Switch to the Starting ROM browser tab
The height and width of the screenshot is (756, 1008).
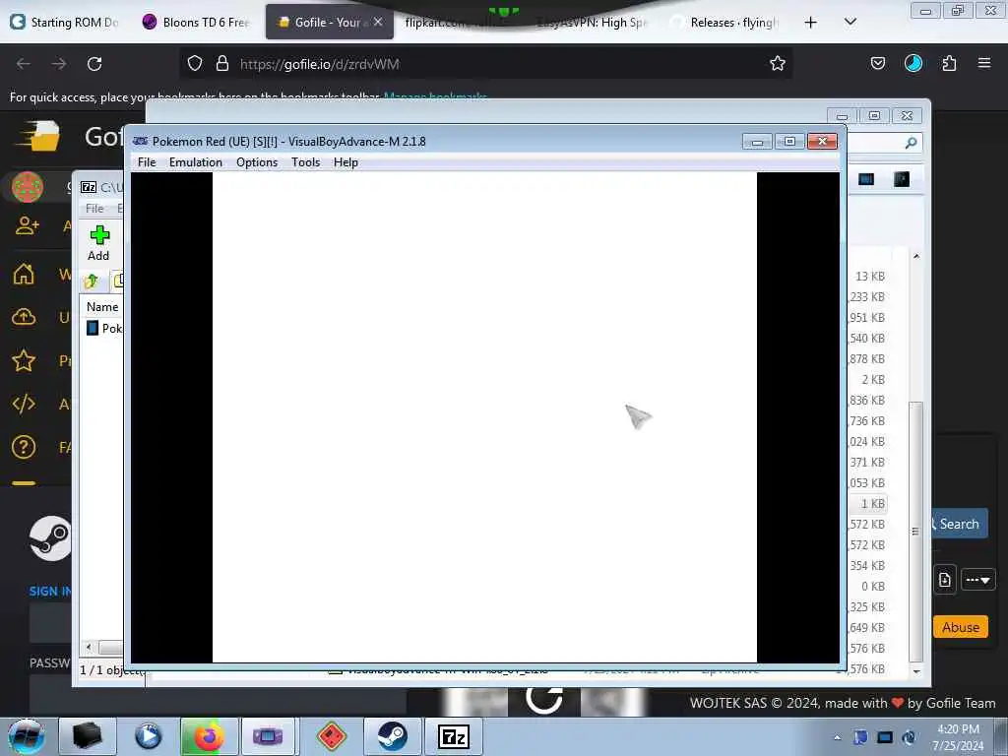[x=65, y=23]
